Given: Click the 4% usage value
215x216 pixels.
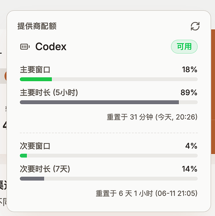Looking at the screenshot, I should click(191, 146).
